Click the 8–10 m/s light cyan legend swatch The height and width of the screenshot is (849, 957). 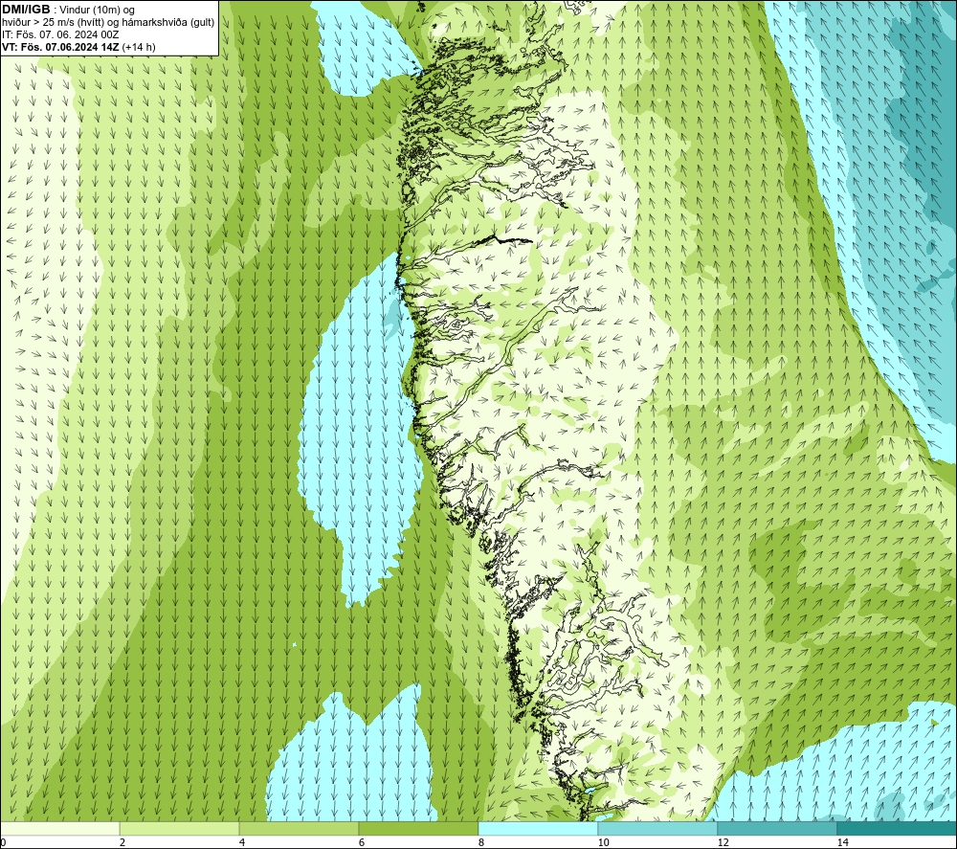click(538, 828)
